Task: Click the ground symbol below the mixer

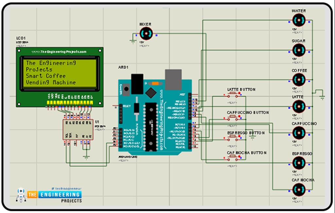Action: pyautogui.click(x=132, y=41)
